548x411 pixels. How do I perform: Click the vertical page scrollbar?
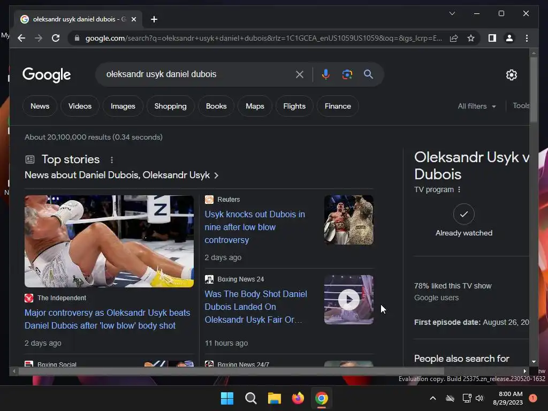(534, 89)
